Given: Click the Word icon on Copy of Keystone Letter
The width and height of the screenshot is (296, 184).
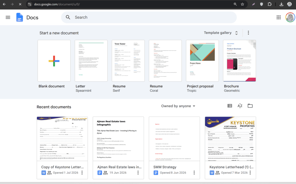Looking at the screenshot, I should (x=44, y=173).
